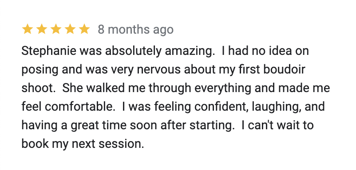This screenshot has width=356, height=170.
Task: Click the phrase 'absolutely amazing' in review
Action: (158, 51)
